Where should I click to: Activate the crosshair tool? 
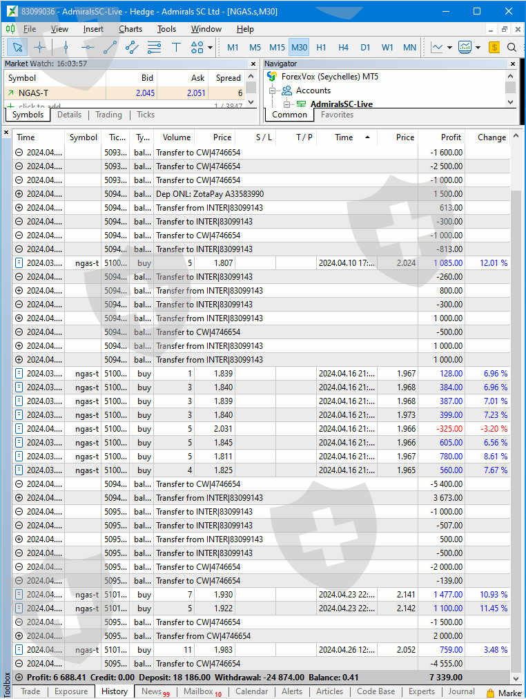click(40, 47)
